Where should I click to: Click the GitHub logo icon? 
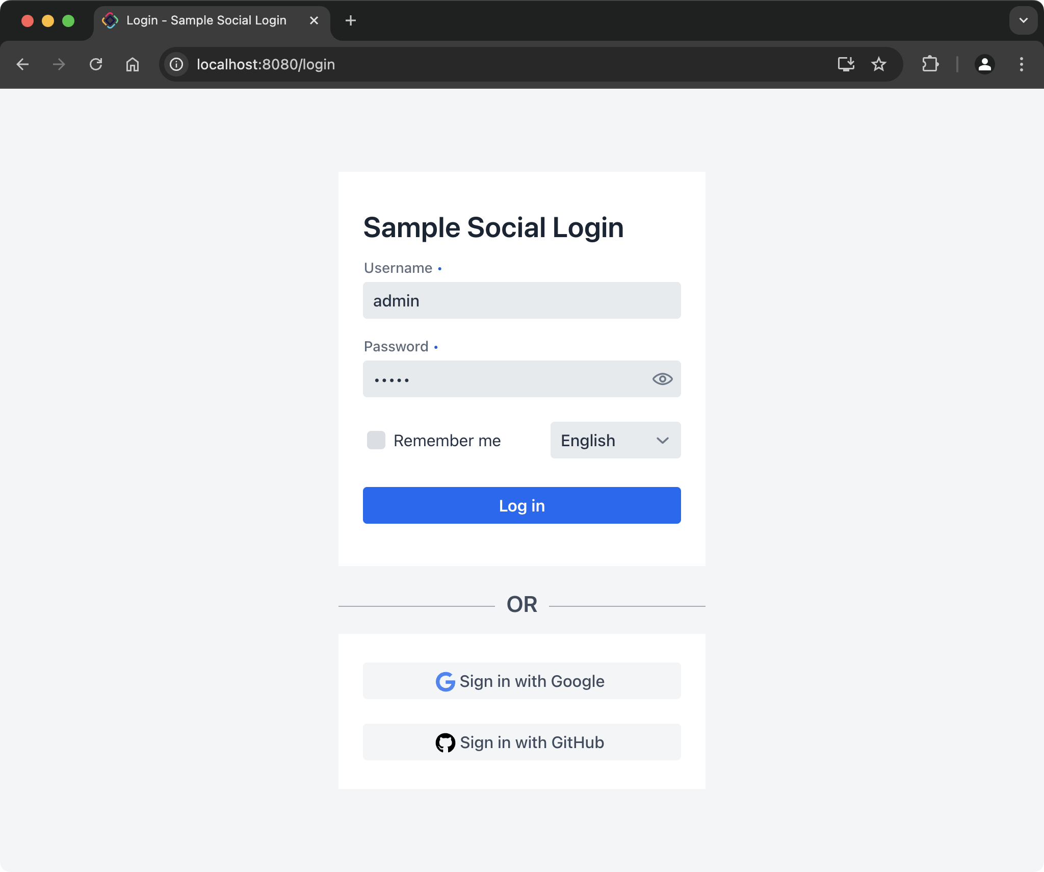[445, 742]
